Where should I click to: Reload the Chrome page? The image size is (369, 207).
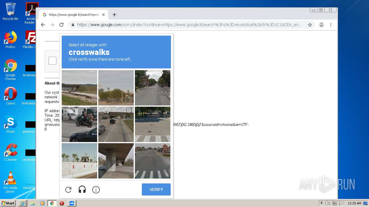(x=61, y=25)
